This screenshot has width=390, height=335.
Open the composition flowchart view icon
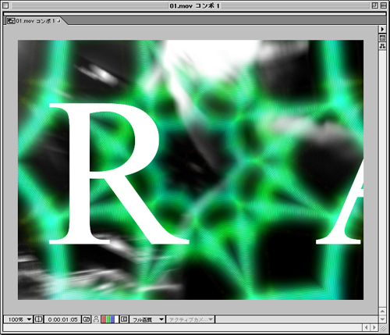(x=382, y=46)
